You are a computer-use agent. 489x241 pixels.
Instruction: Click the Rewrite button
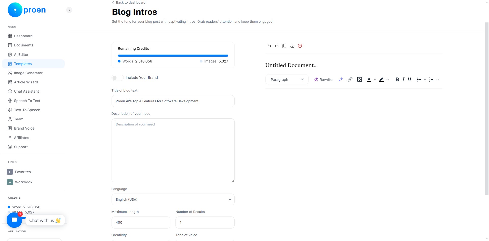tap(323, 80)
